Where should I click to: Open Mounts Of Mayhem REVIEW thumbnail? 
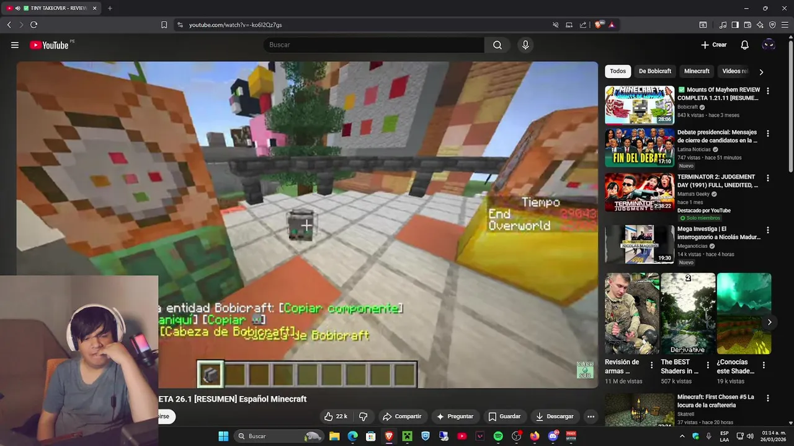pos(640,105)
